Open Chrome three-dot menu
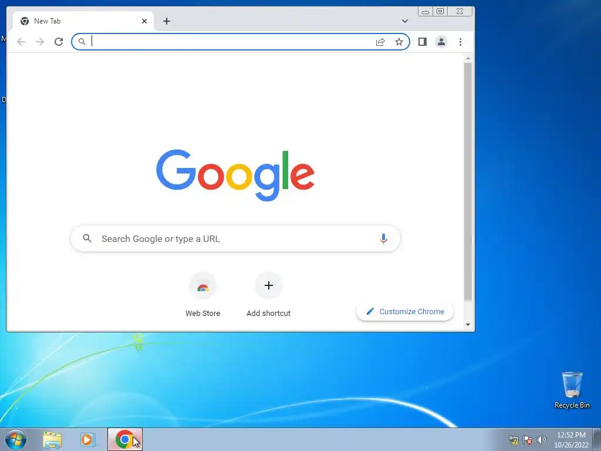The image size is (601, 451). 460,42
